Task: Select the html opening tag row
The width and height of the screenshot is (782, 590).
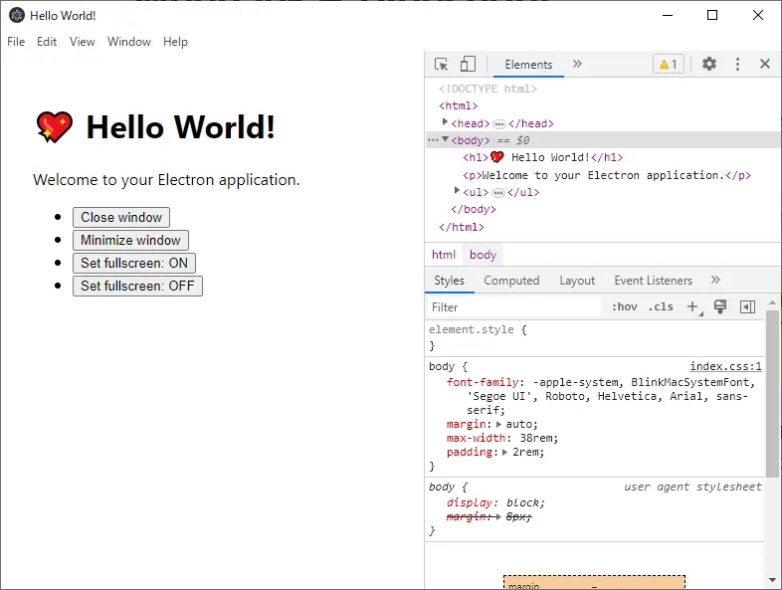Action: tap(458, 105)
